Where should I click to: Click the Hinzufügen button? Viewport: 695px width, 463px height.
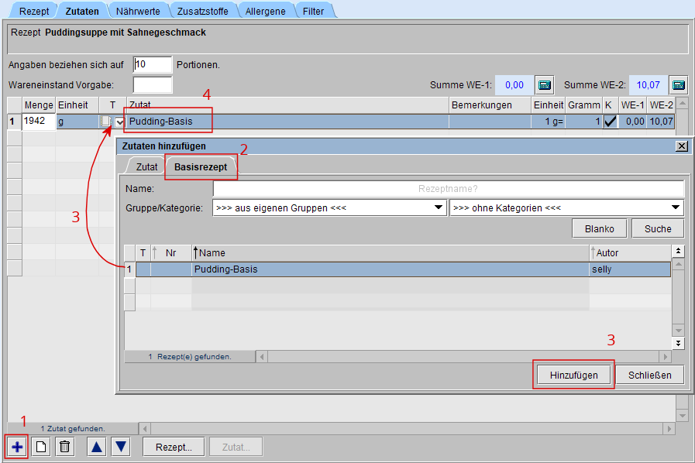click(573, 376)
